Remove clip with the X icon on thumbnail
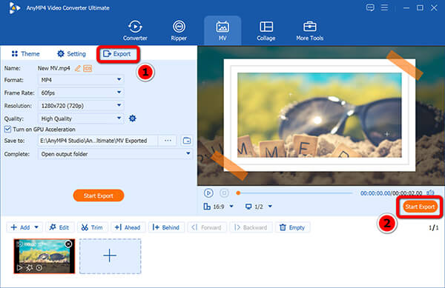This screenshot has height=288, width=445. [68, 244]
